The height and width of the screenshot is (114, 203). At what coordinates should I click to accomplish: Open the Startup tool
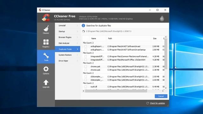point(68,31)
